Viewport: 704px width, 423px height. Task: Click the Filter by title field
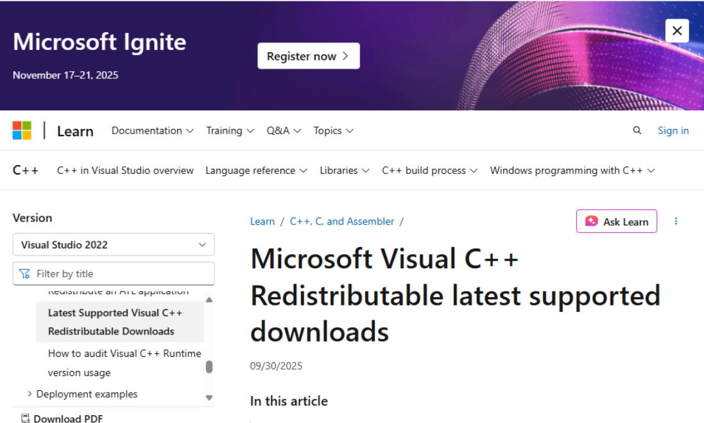tap(114, 273)
